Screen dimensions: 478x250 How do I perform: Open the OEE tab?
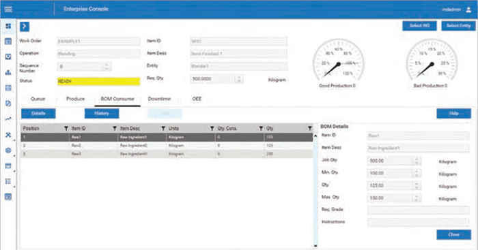click(x=197, y=99)
